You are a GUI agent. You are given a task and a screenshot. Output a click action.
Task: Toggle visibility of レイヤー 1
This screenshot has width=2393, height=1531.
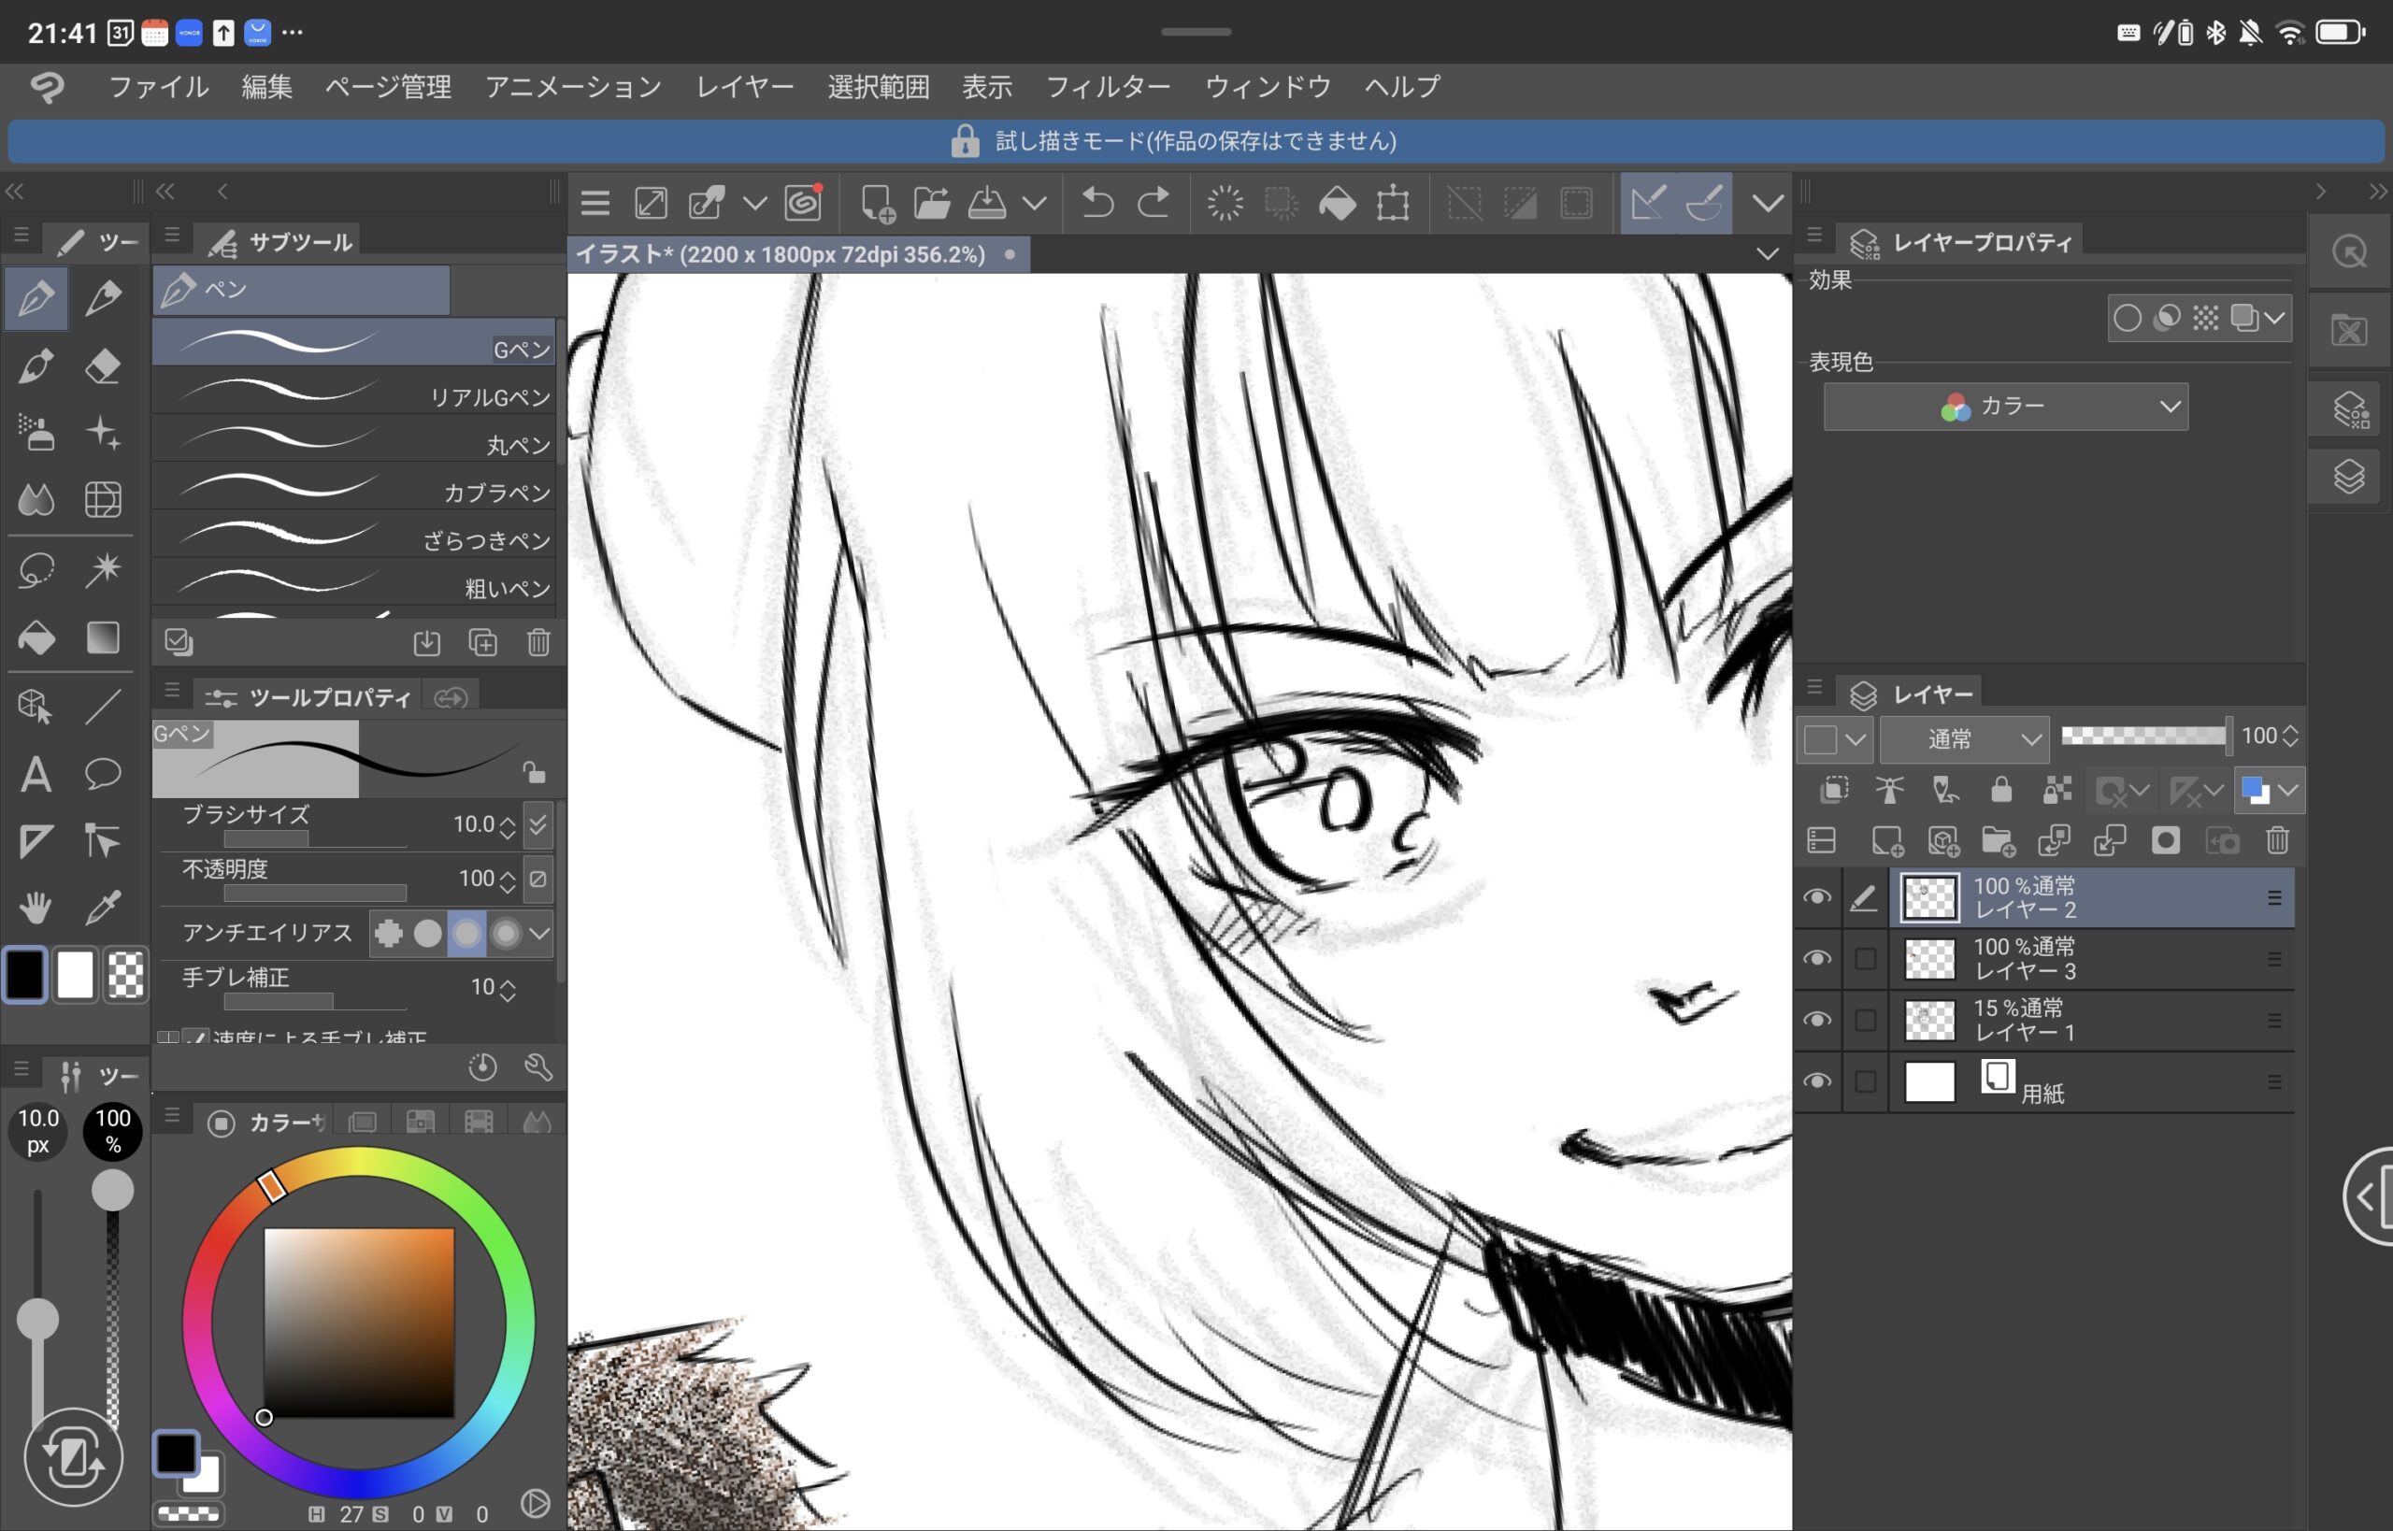click(1817, 1020)
